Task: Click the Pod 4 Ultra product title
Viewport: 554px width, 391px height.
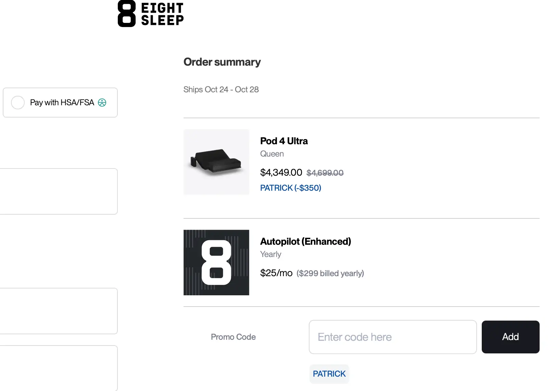Action: click(284, 141)
